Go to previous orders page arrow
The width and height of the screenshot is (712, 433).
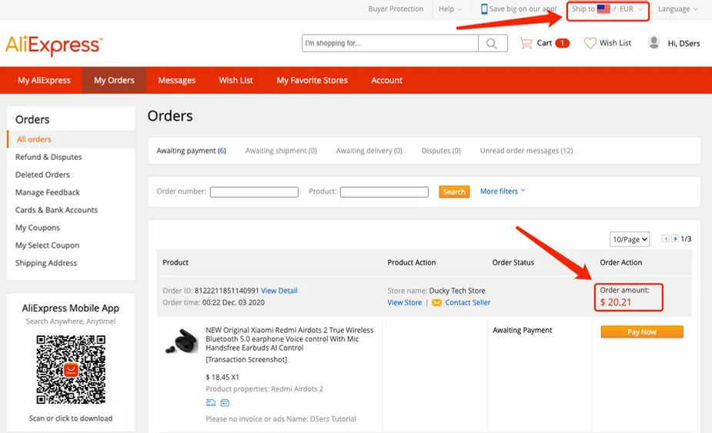point(665,238)
